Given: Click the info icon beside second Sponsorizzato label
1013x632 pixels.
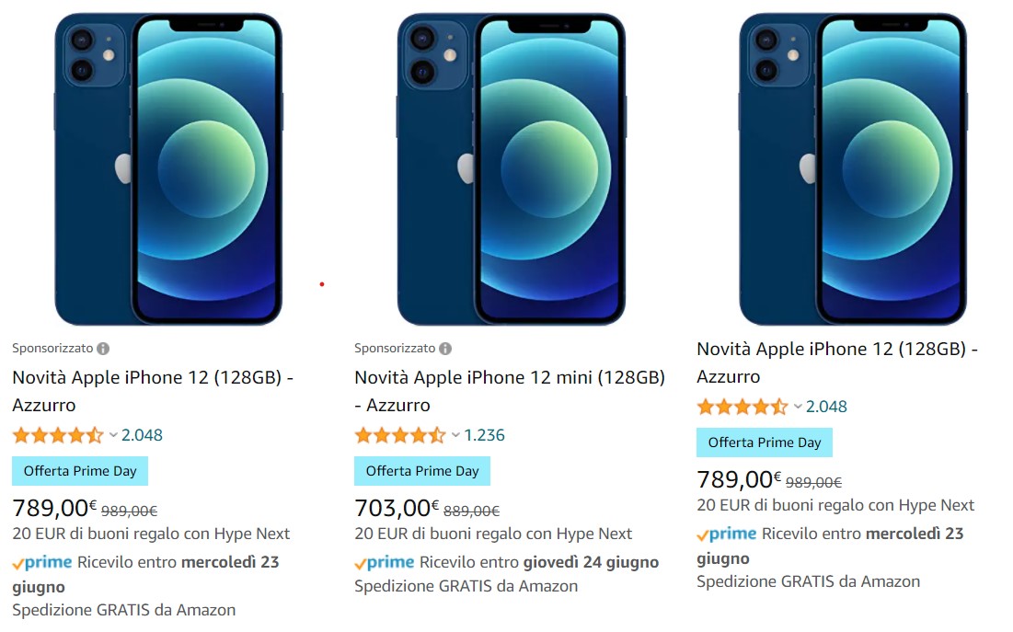Looking at the screenshot, I should click(445, 349).
